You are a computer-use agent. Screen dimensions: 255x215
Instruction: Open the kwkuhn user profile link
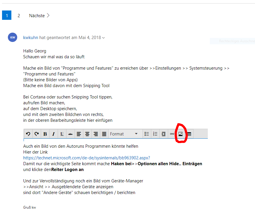31,38
